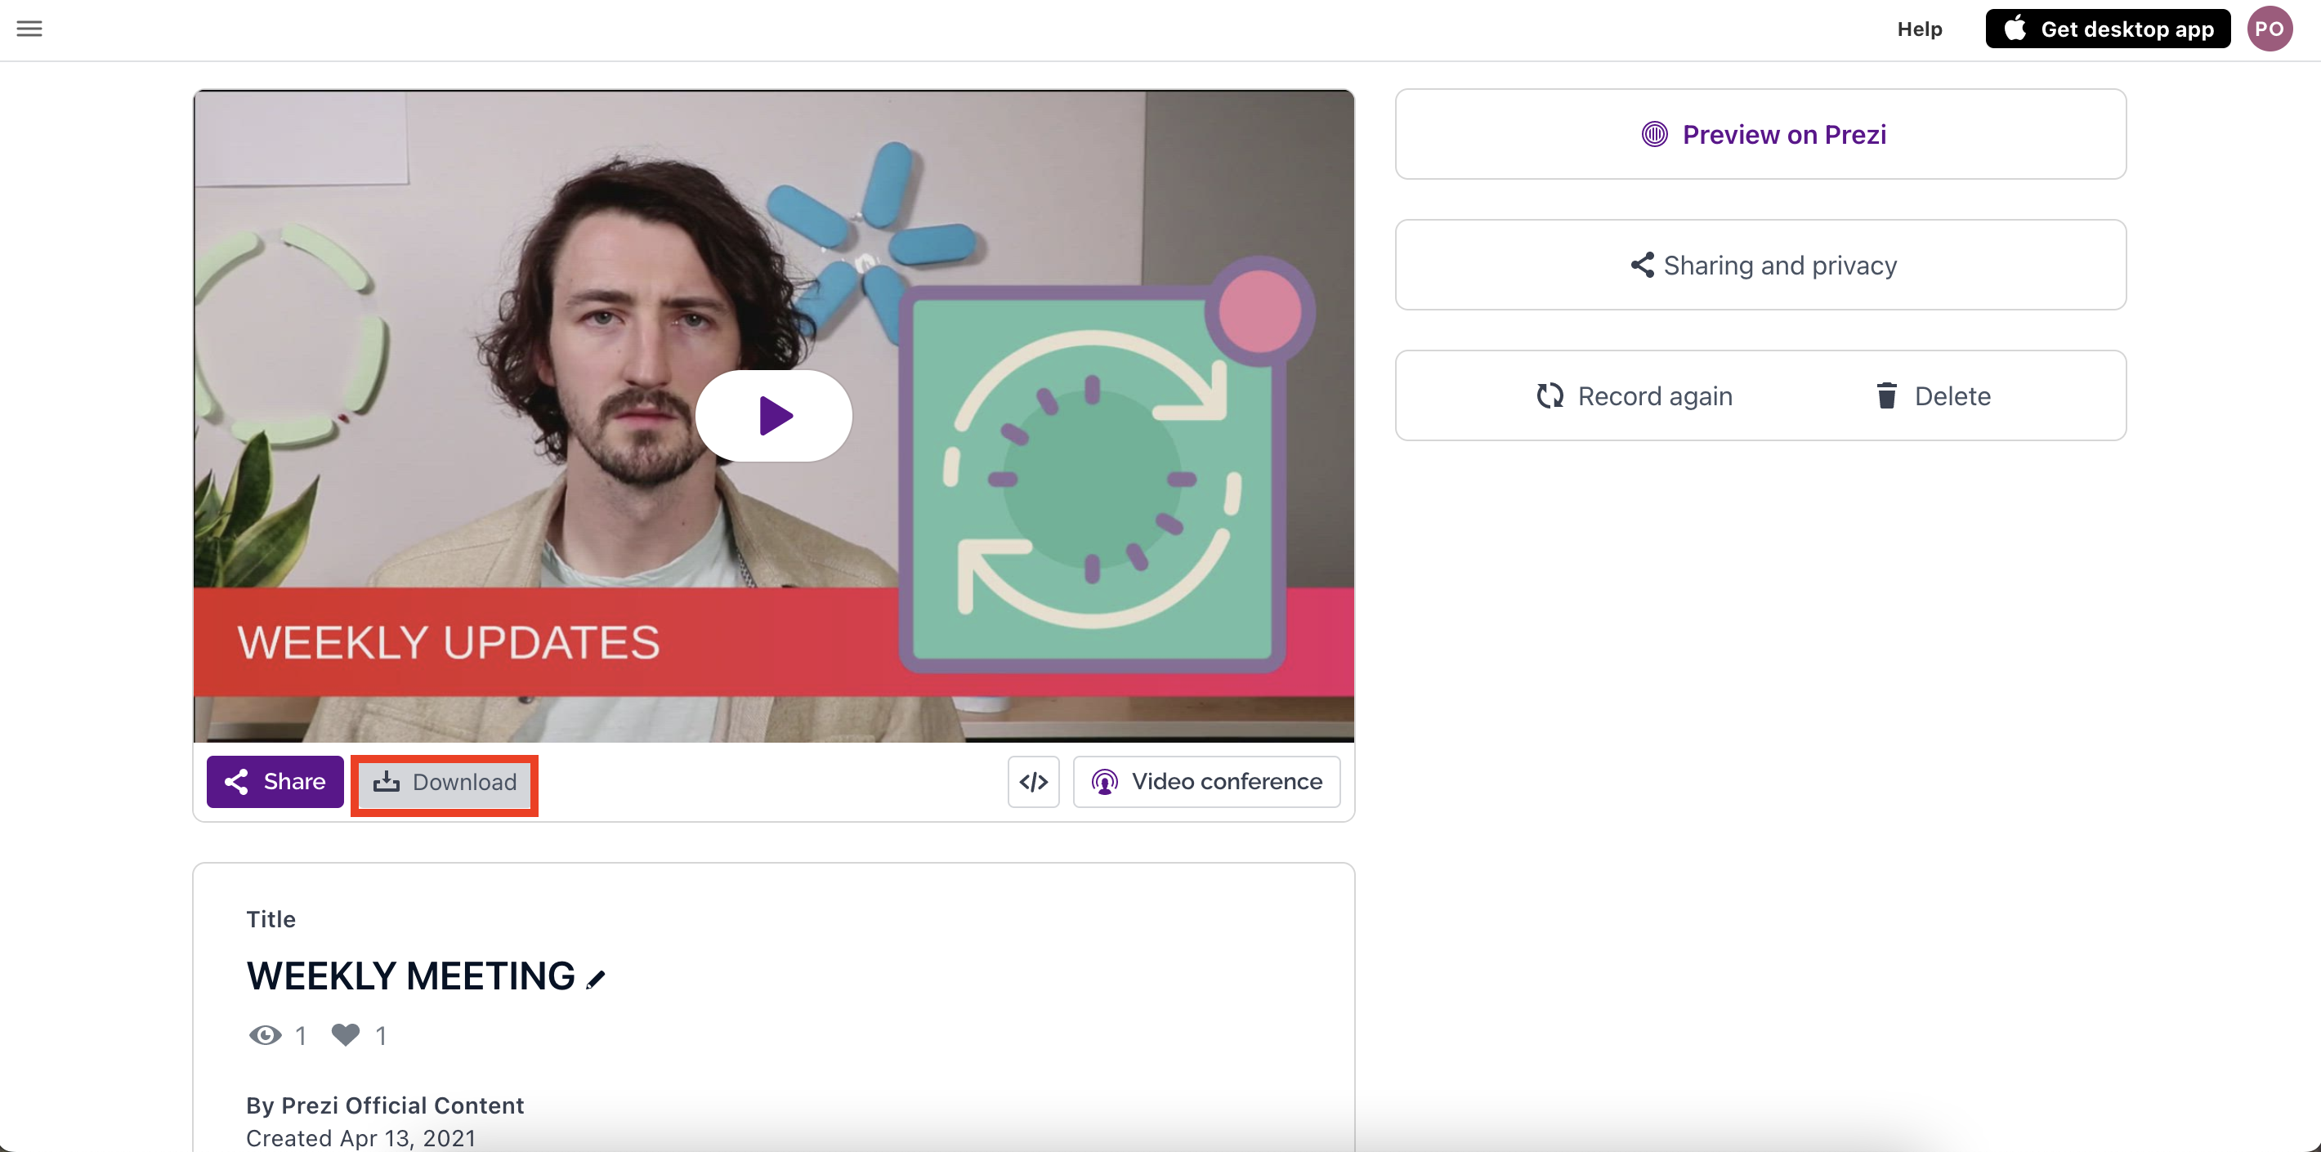Screen dimensions: 2321x1152
Task: Click the Apple logo on desktop app button
Action: (2015, 28)
